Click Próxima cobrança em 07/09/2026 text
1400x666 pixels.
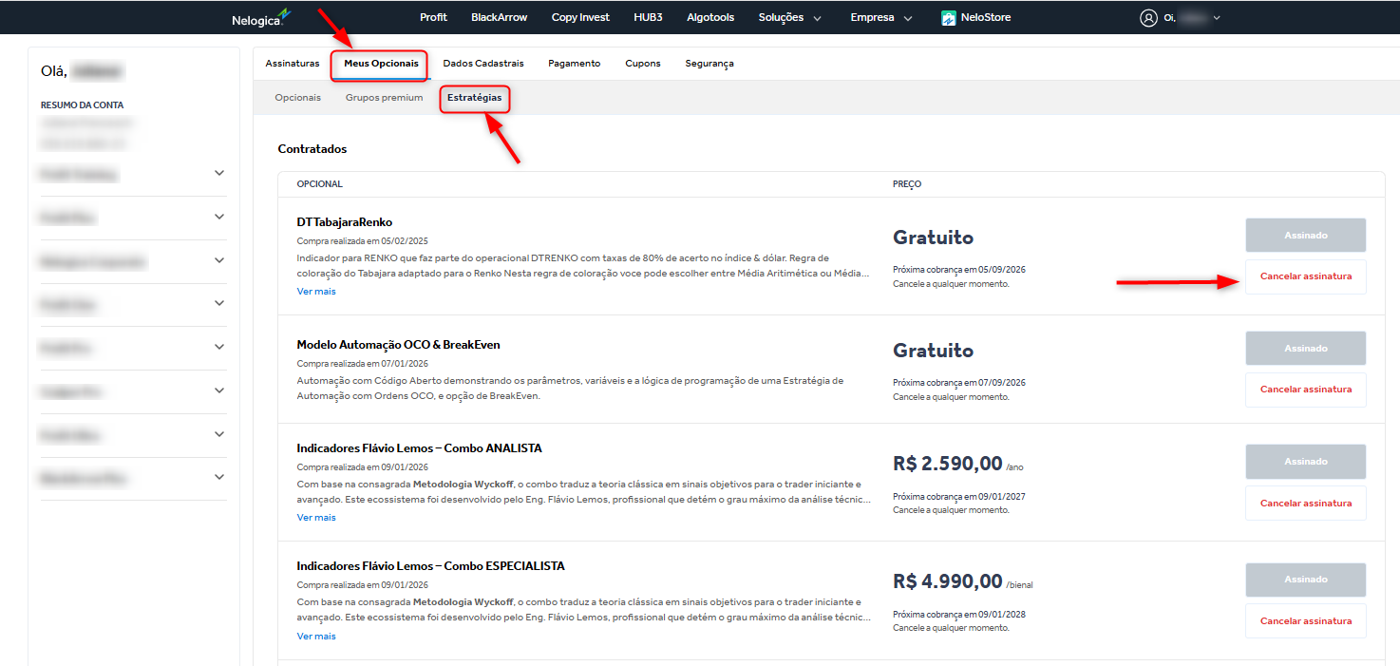tap(959, 383)
